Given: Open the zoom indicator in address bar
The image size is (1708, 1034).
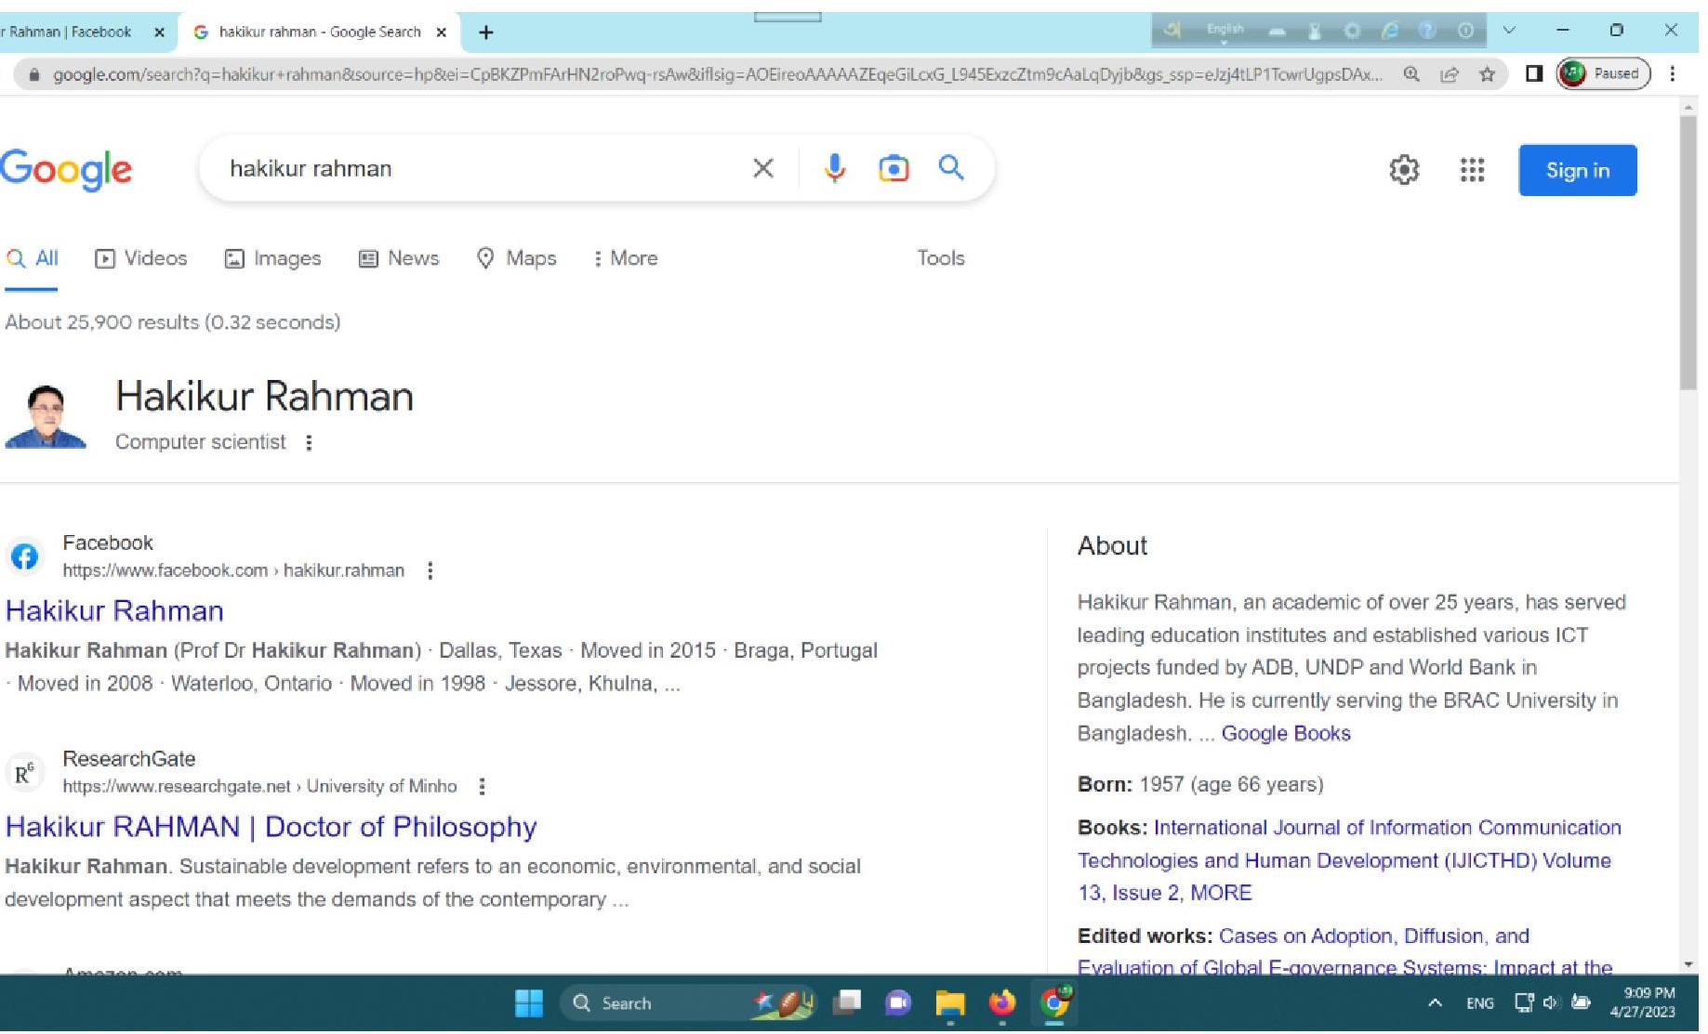Looking at the screenshot, I should 1411,74.
